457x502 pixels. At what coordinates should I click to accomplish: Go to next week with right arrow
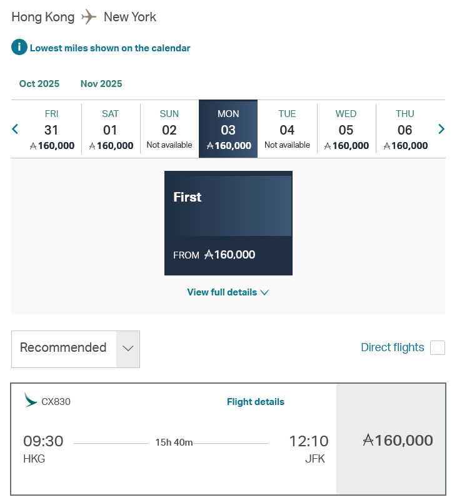click(441, 129)
